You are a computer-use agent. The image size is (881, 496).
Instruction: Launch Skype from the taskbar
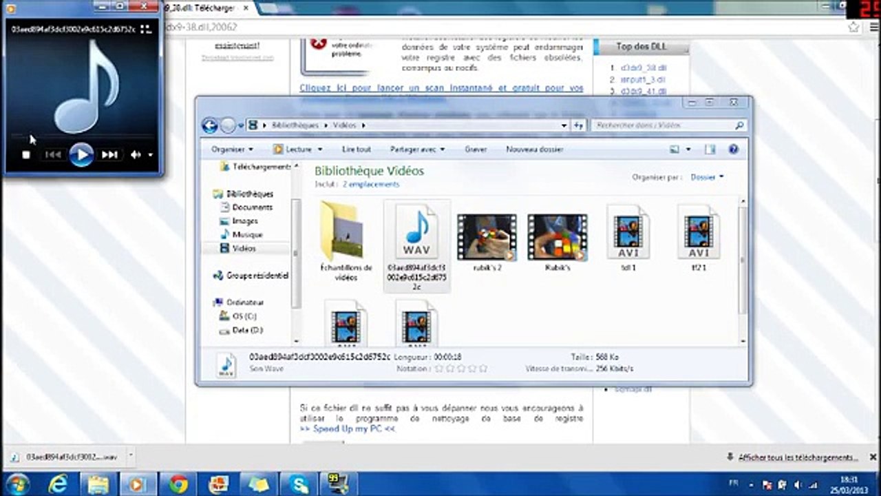[x=300, y=484]
